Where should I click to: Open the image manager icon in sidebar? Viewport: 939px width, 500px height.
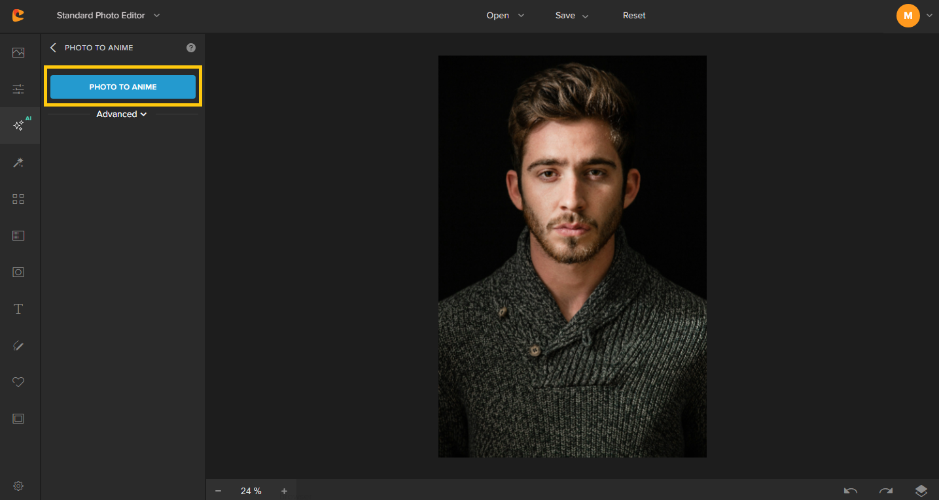(18, 53)
